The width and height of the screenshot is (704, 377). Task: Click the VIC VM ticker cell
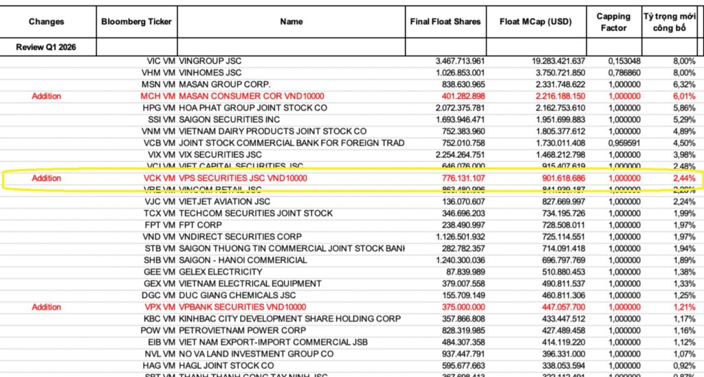click(x=161, y=61)
